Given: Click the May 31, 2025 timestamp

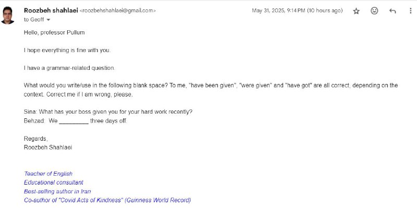Looking at the screenshot, I should 297,10.
